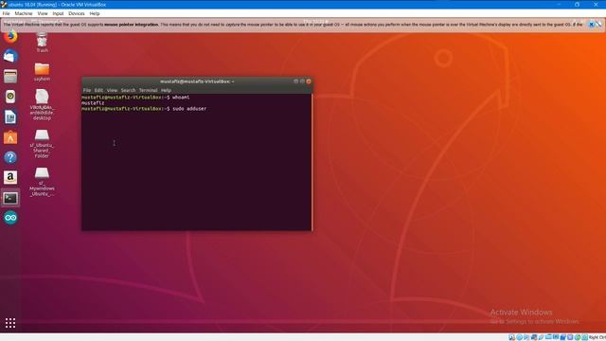Open Firefox from the Ubuntu dock
Screen dimensions: 606x341
(10, 37)
